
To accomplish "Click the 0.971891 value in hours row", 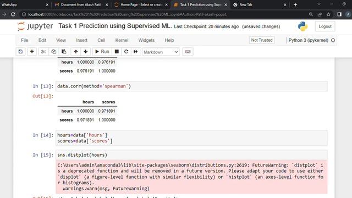I will [x=106, y=111].
